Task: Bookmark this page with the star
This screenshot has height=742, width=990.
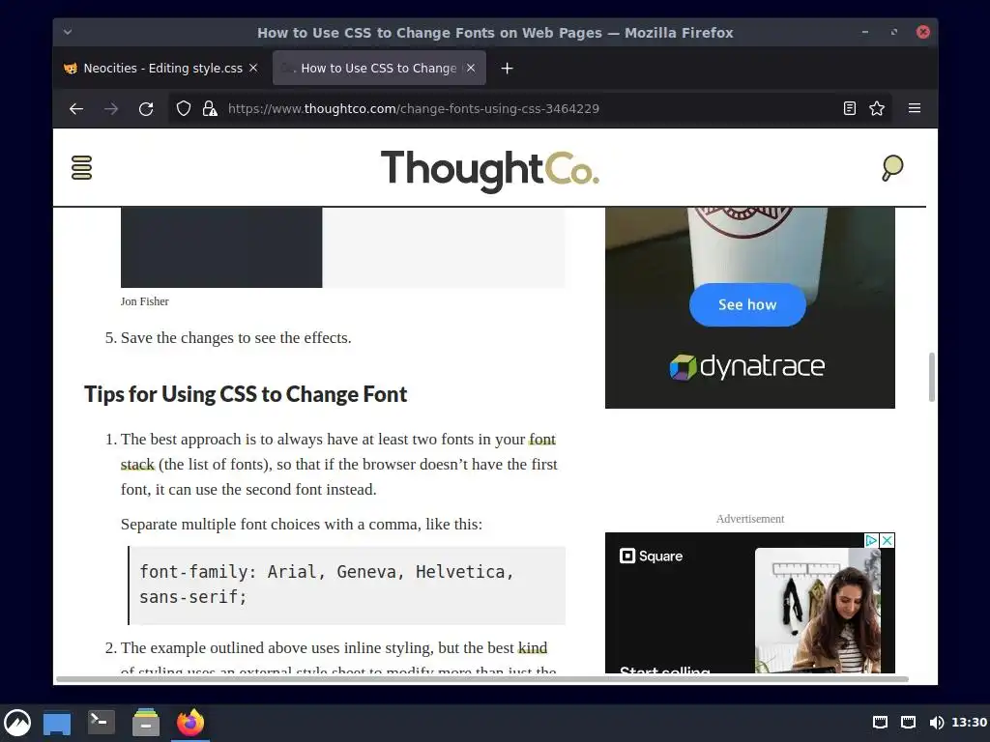Action: (x=877, y=108)
